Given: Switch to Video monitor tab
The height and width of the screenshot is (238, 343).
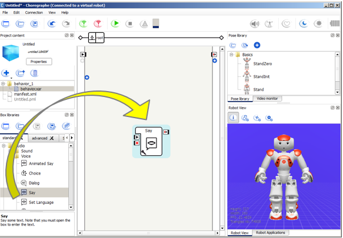Looking at the screenshot, I should point(267,99).
